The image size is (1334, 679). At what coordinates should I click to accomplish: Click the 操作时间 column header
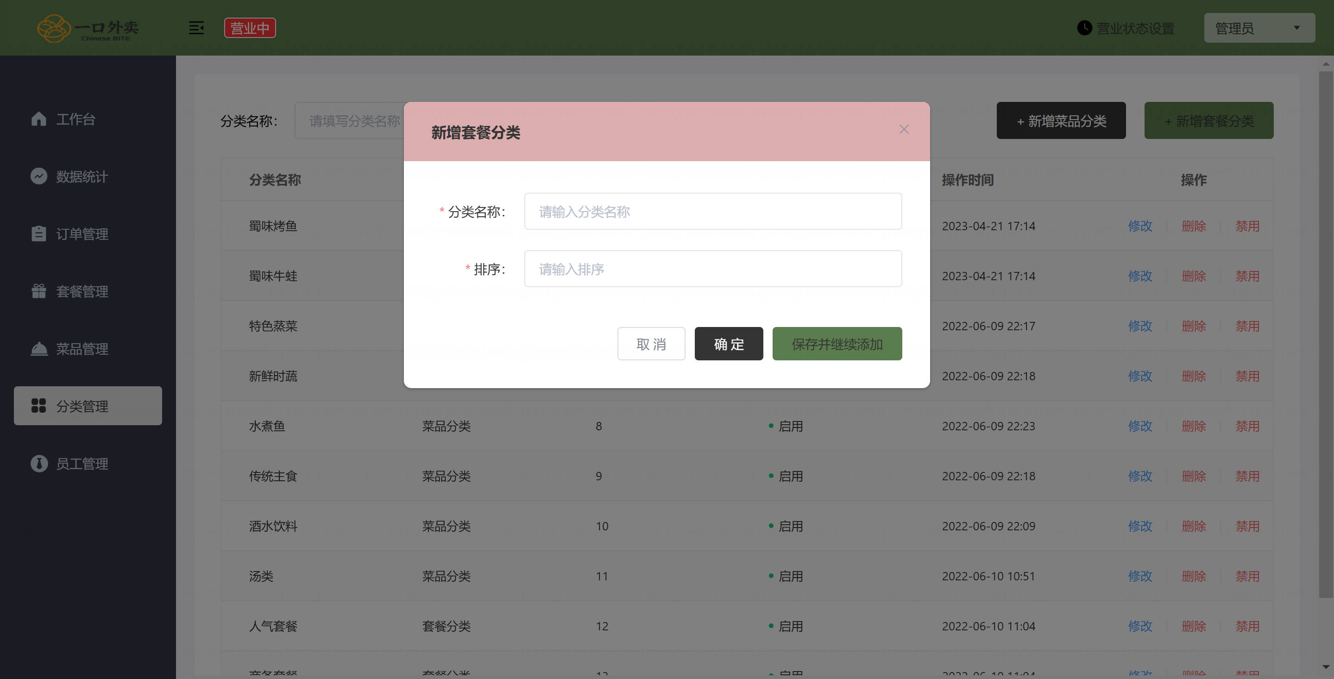tap(967, 180)
